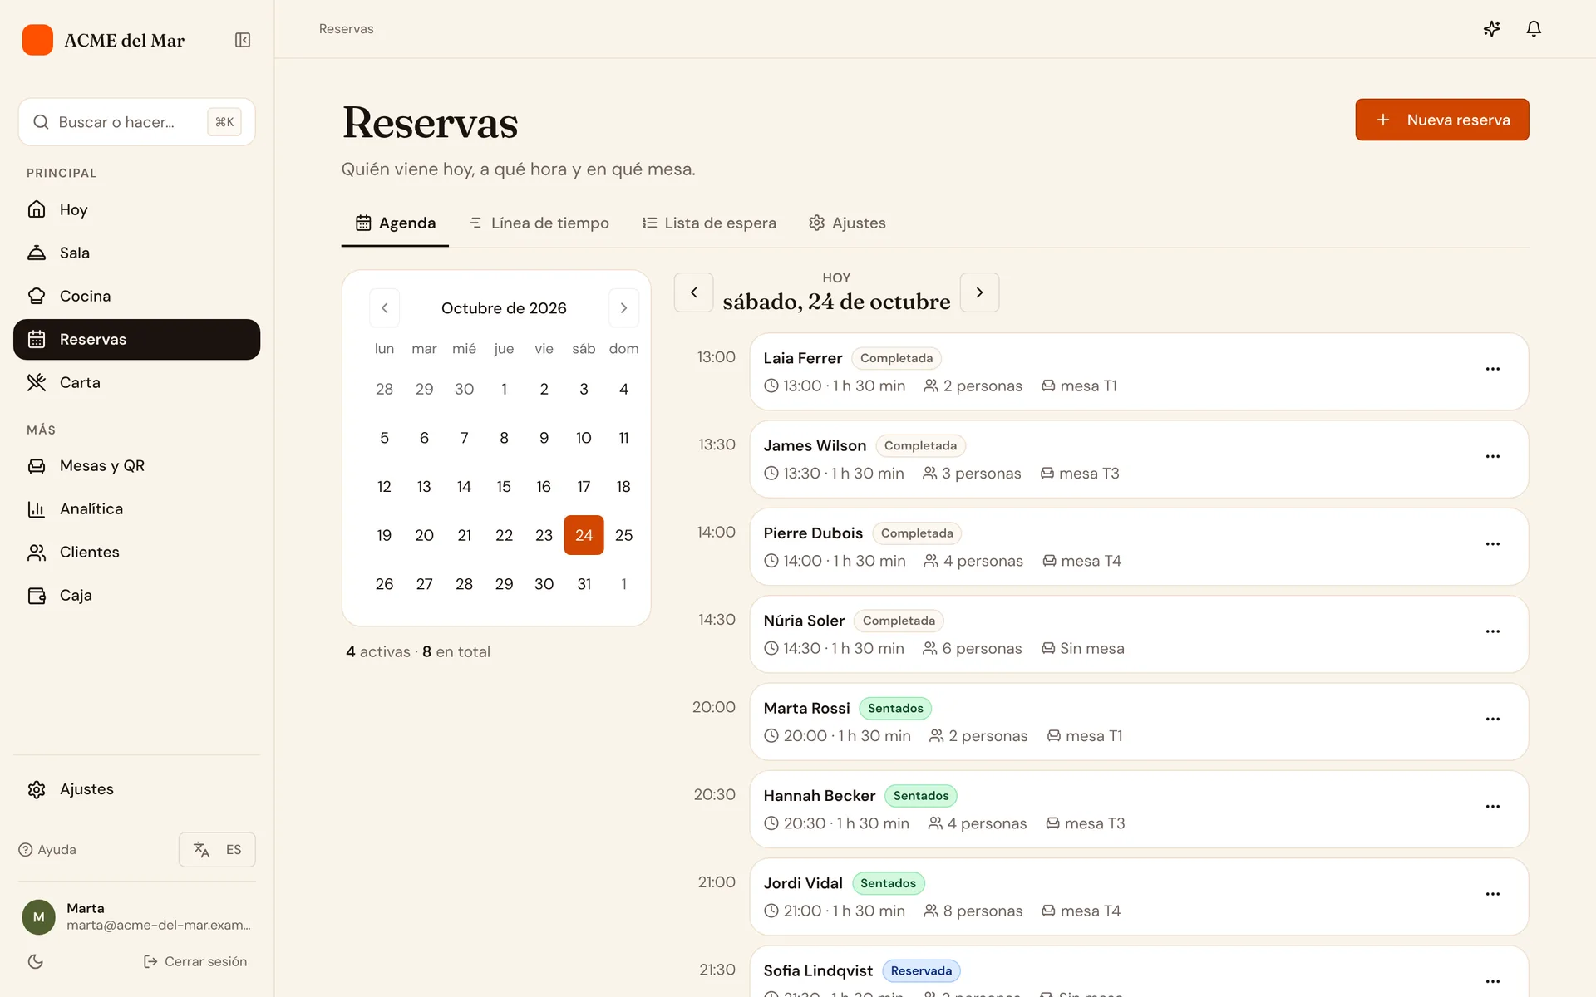Toggle dark mode moon icon
The height and width of the screenshot is (997, 1596).
(36, 961)
